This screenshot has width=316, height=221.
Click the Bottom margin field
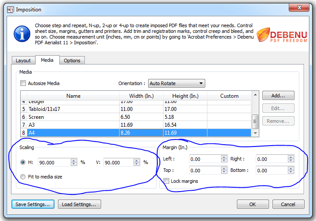tap(272, 170)
